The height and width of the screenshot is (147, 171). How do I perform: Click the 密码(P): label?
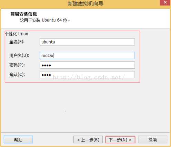click(17, 65)
